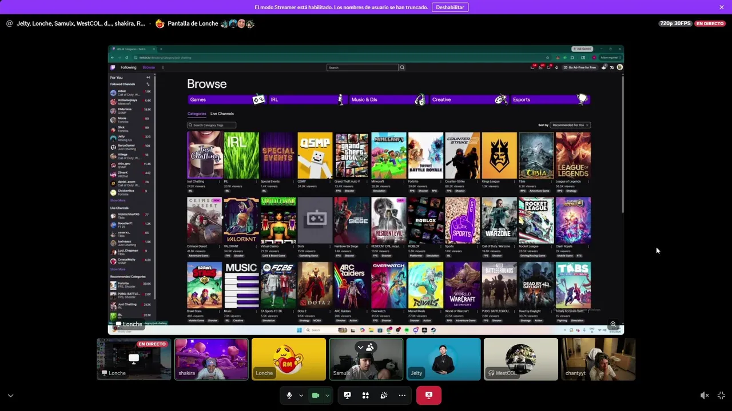Open the League of Legends category cover

(573, 155)
